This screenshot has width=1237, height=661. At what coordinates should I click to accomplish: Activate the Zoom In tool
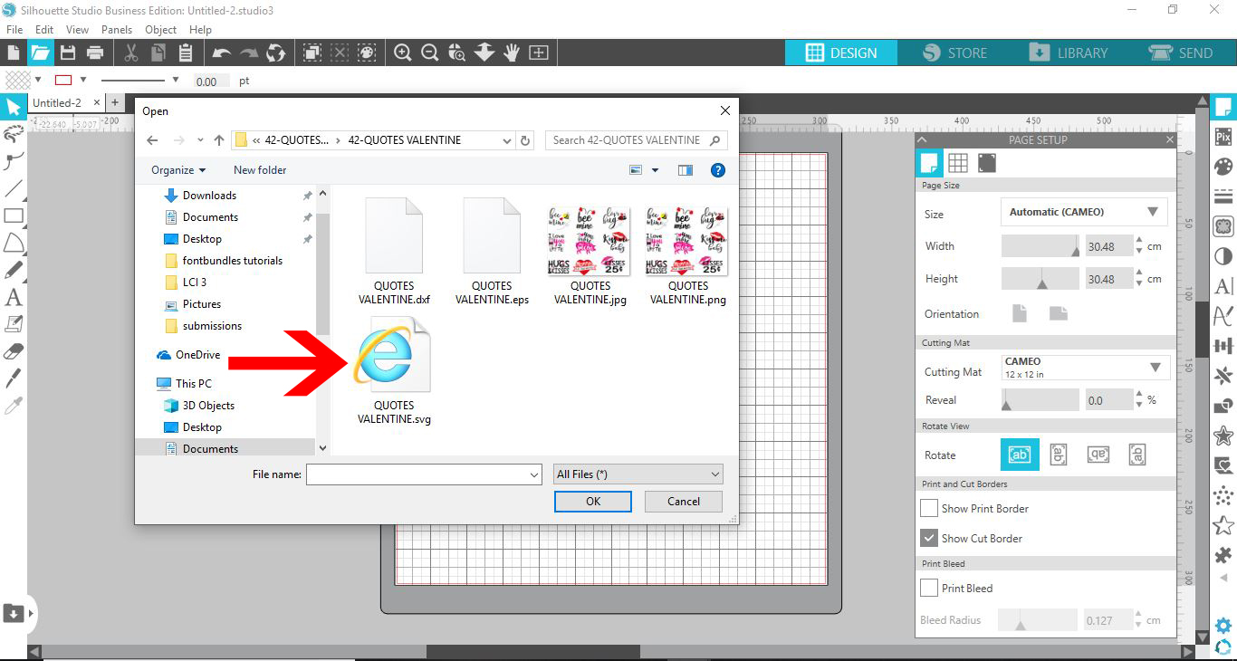point(402,52)
